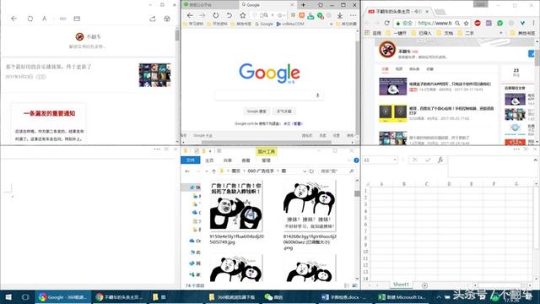This screenshot has width=540, height=304.
Task: Click the lucky button beside Google search button
Action: (x=284, y=111)
